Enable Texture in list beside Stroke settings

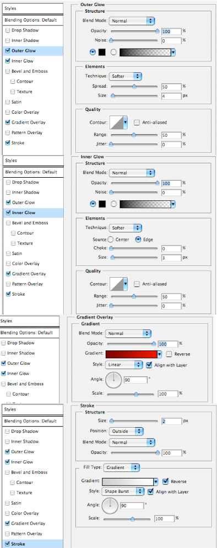pos(13,493)
